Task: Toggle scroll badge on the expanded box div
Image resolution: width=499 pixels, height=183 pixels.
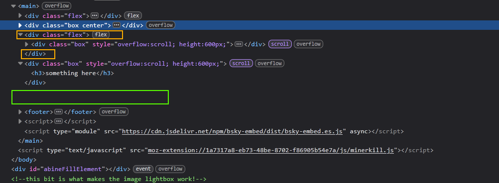Action: [241, 63]
